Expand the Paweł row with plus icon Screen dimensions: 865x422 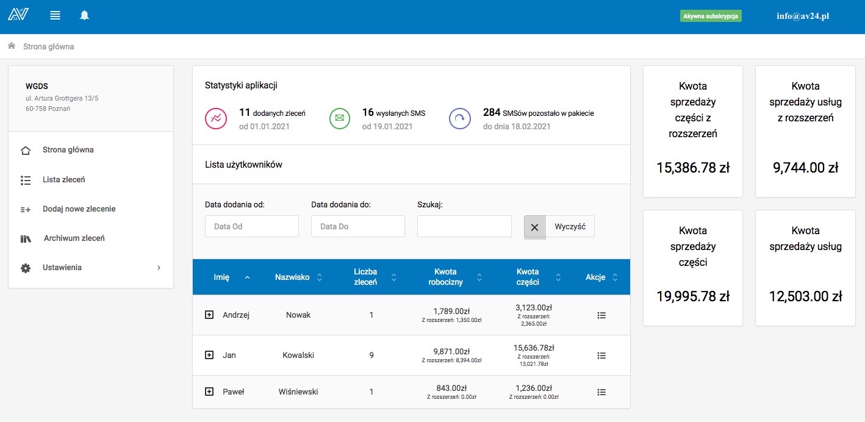point(209,392)
